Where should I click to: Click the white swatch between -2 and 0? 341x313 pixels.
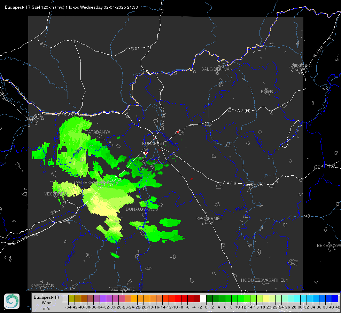click(x=203, y=298)
